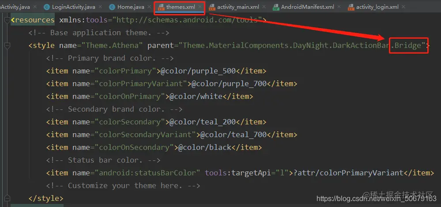The height and width of the screenshot is (207, 441).
Task: Click the @color/white value
Action: pos(196,96)
